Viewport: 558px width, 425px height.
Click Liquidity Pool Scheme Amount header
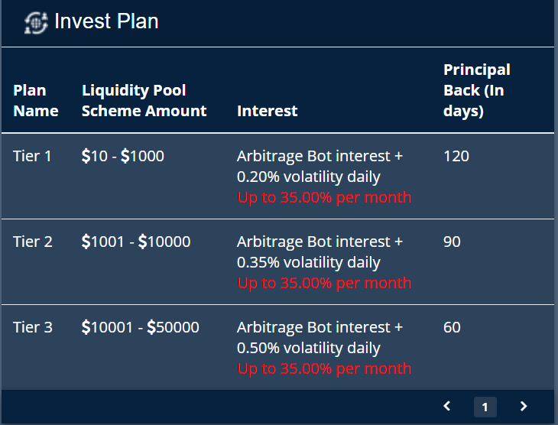pyautogui.click(x=144, y=101)
